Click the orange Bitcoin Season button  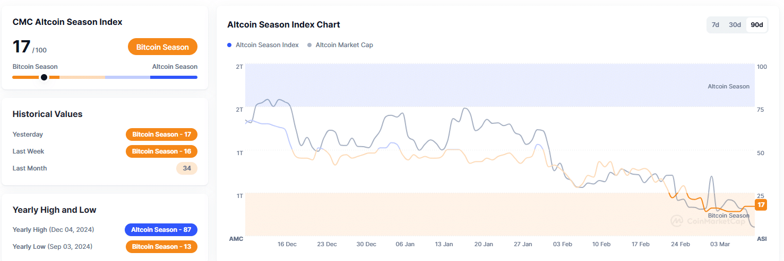tap(162, 47)
